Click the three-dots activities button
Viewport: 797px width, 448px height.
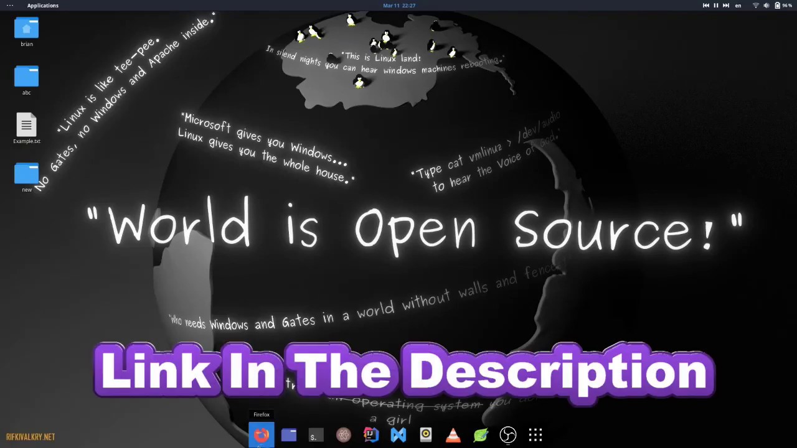(10, 6)
